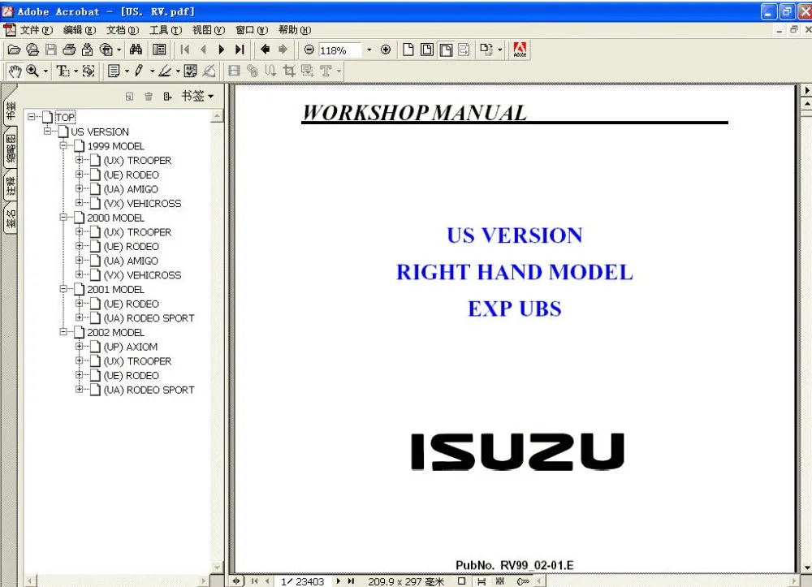Click the Zoom In plus button
This screenshot has width=812, height=587.
point(385,50)
